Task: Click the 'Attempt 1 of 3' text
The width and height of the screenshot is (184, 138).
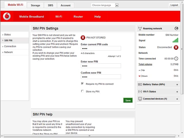Action: coord(114,56)
